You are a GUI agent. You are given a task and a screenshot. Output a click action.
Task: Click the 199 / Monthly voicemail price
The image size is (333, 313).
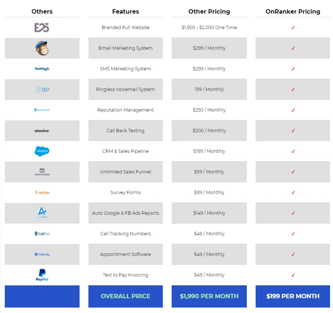click(209, 89)
